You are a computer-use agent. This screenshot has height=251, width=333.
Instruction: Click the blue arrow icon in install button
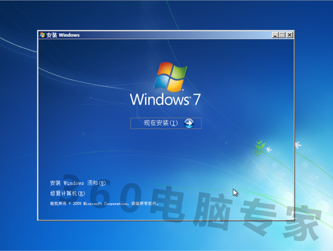(x=189, y=123)
